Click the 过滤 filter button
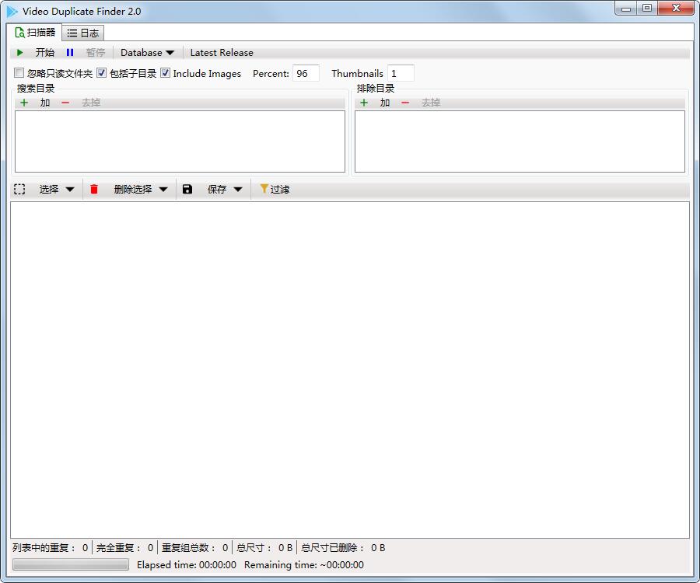Screen dimensions: 700x583 click(275, 189)
